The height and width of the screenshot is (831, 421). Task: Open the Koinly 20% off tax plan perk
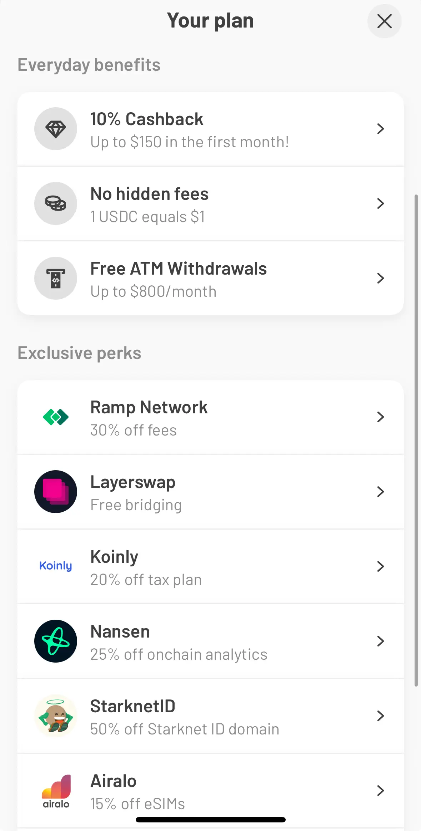point(211,567)
